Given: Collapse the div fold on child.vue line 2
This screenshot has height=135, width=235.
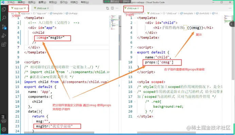Looking at the screenshot, I should [x=135, y=23].
